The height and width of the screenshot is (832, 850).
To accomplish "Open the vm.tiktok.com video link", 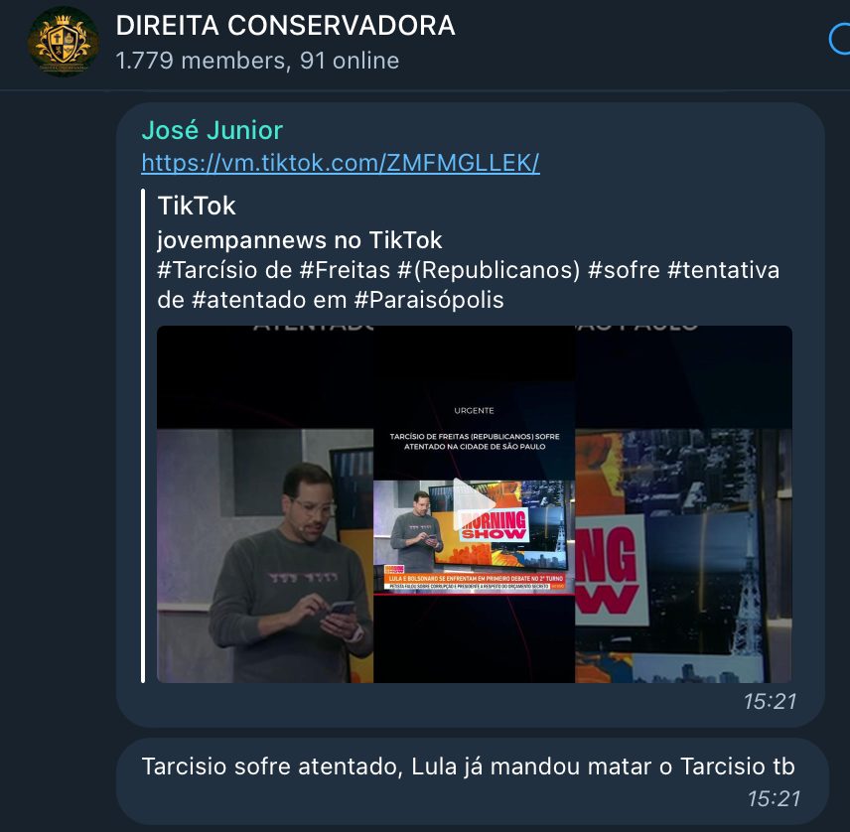I will pyautogui.click(x=341, y=163).
